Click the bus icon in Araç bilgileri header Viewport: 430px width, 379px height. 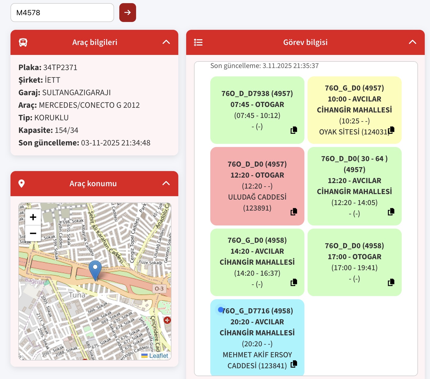pos(23,42)
